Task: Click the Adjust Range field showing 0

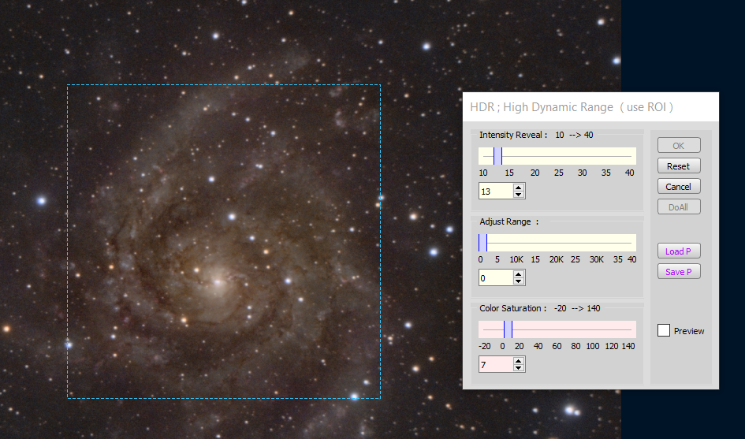Action: pyautogui.click(x=496, y=278)
